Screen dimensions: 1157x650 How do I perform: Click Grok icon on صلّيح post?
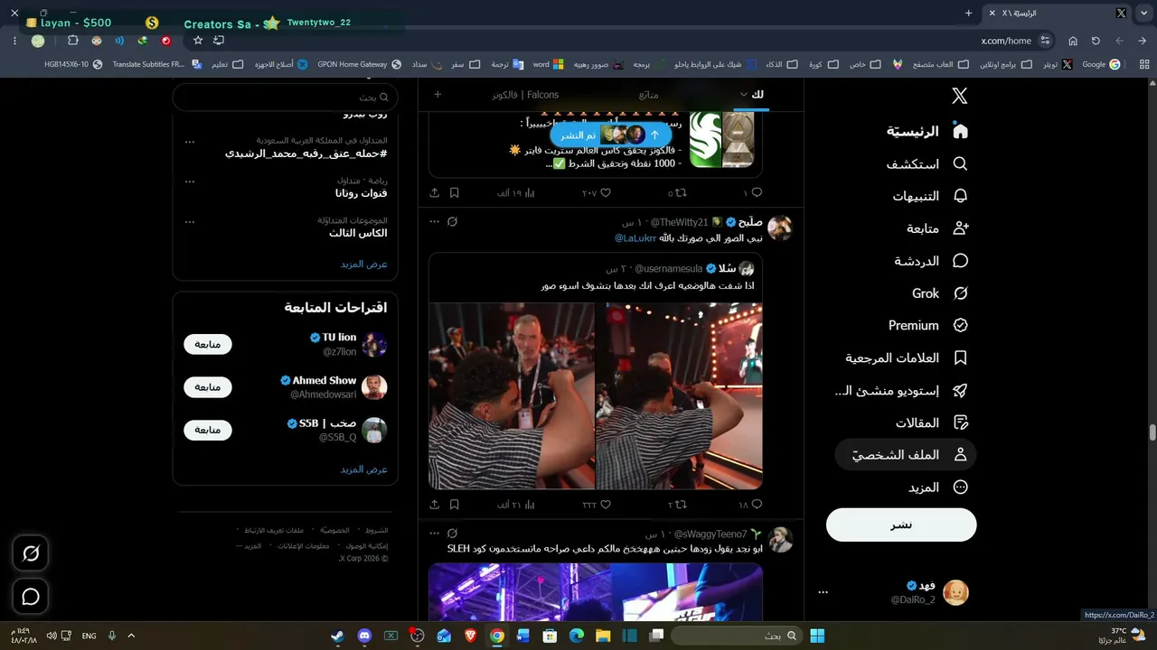tap(453, 222)
